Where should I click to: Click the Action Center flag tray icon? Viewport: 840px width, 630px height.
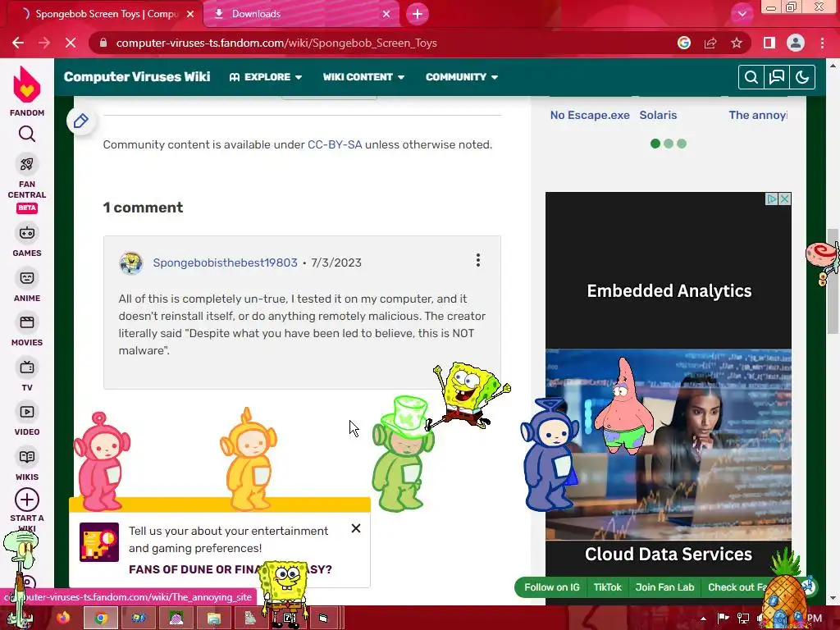724,619
